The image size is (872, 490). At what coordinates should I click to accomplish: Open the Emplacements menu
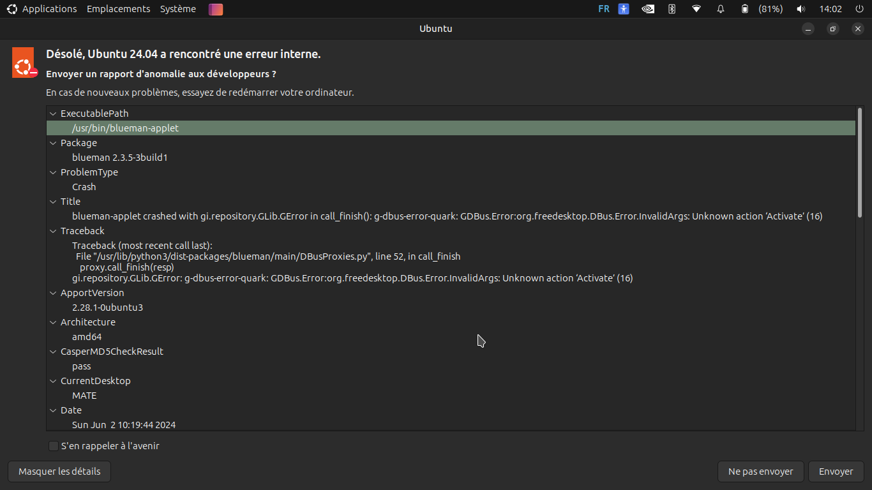[x=118, y=9]
